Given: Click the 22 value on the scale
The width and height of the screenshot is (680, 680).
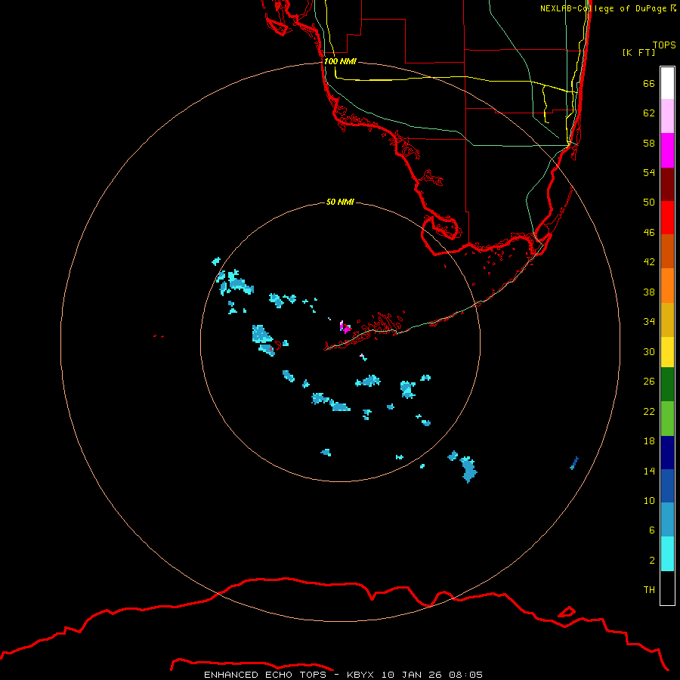Looking at the screenshot, I should [649, 411].
